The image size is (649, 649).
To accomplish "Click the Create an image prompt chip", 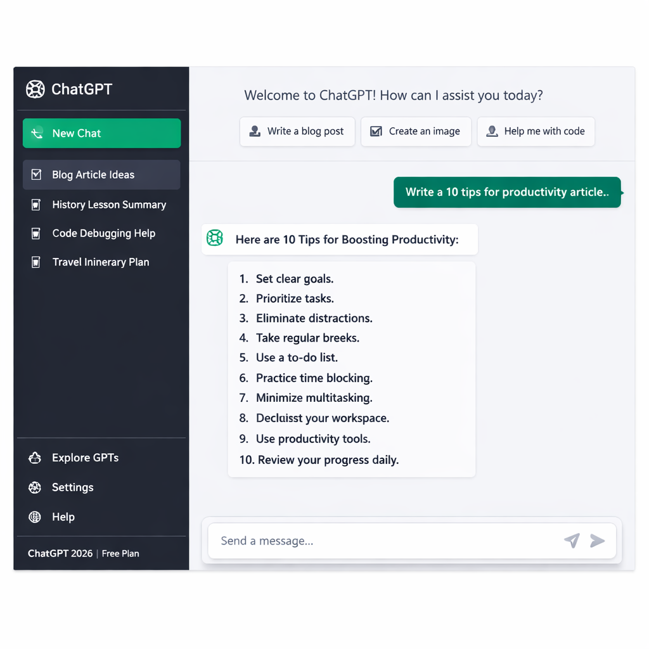I will [x=416, y=131].
